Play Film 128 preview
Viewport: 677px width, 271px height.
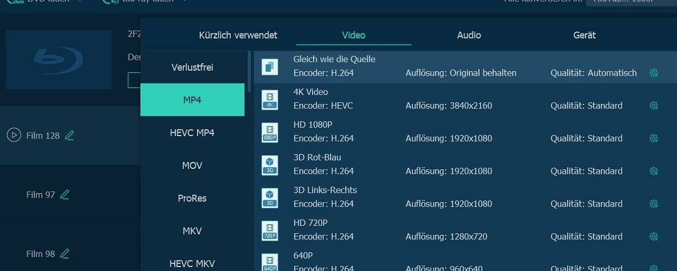click(x=14, y=135)
